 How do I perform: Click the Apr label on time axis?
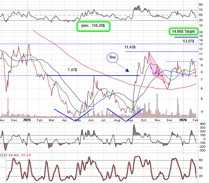point(65,120)
